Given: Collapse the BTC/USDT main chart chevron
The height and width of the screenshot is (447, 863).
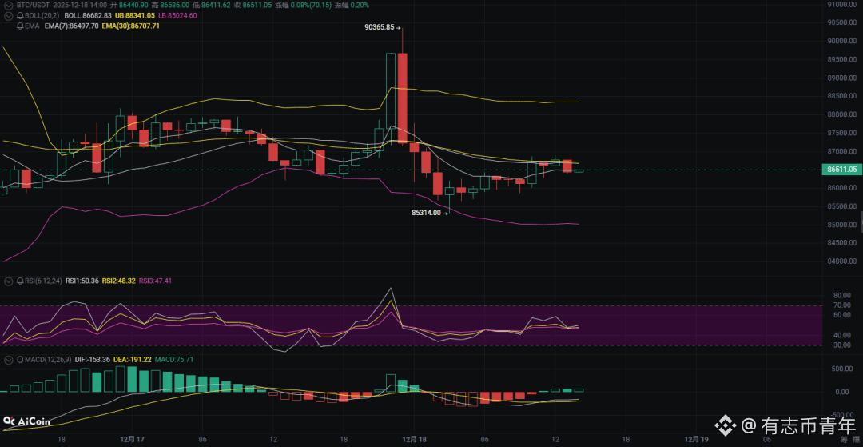Looking at the screenshot, I should coord(8,5).
